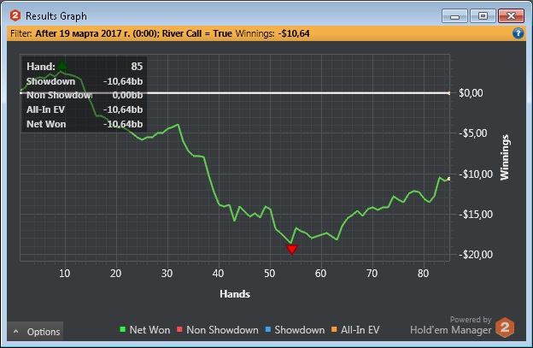The image size is (533, 348).
Task: Expand the Options panel
Action: [x=35, y=332]
